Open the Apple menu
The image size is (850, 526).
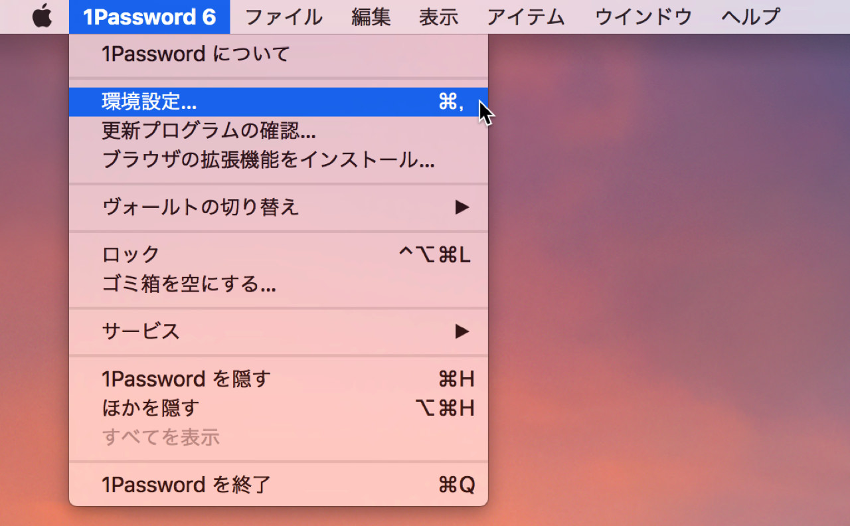pos(42,17)
